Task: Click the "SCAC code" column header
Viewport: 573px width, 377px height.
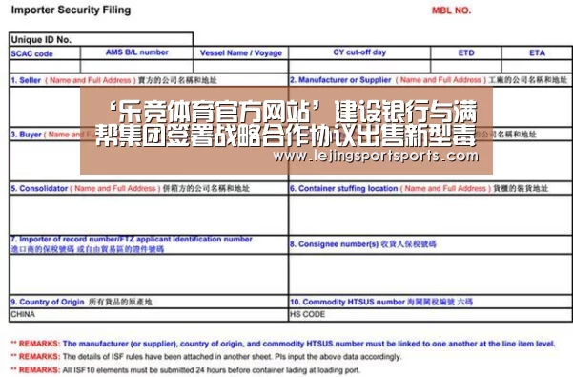Action: (31, 53)
